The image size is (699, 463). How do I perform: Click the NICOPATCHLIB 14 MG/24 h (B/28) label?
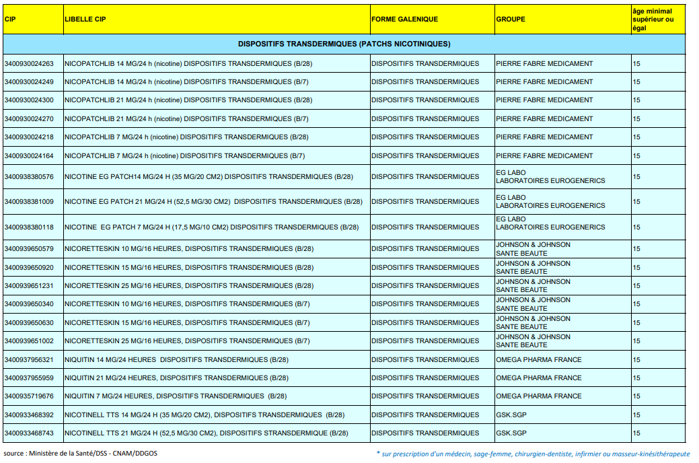[188, 64]
